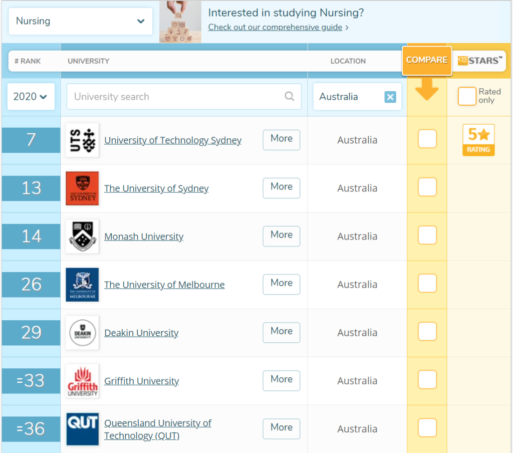Viewport: 513px width, 453px height.
Task: Open More for Griffith University
Action: [x=282, y=380]
